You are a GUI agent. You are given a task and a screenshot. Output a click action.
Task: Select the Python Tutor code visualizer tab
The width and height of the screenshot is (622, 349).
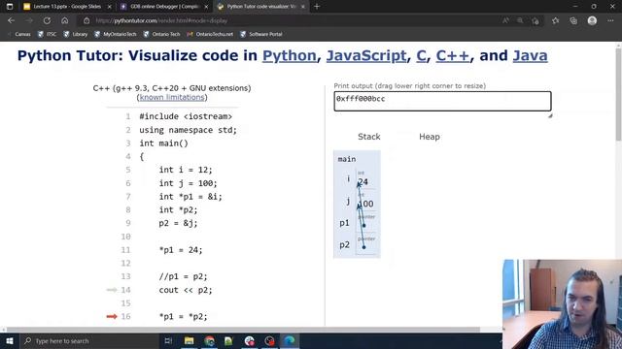[261, 7]
